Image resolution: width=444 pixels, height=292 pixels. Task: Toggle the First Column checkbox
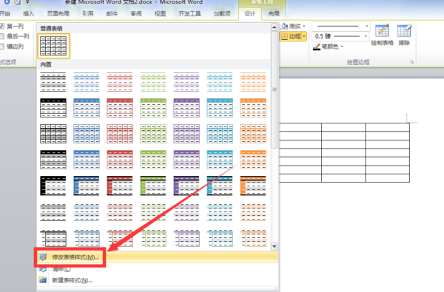tap(2, 27)
